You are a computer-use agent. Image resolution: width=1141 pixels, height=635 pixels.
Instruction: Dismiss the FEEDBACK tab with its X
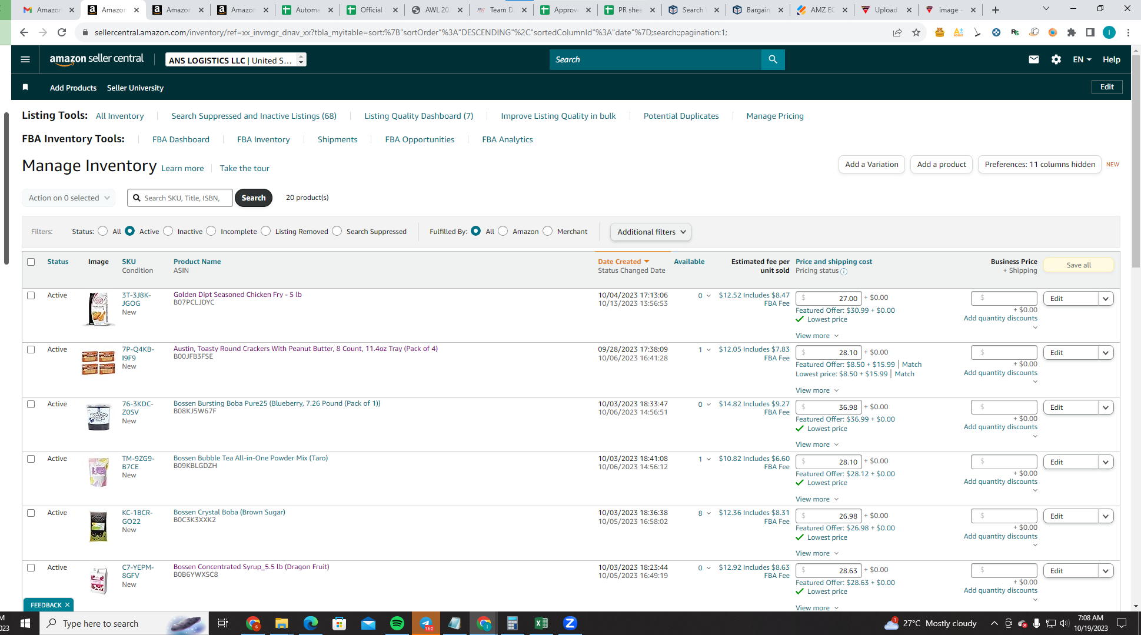[68, 604]
